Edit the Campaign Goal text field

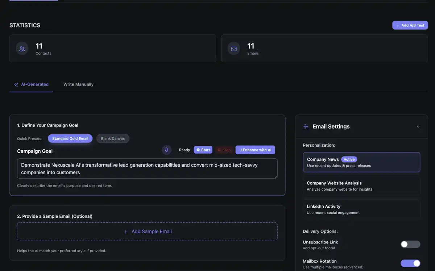click(147, 168)
